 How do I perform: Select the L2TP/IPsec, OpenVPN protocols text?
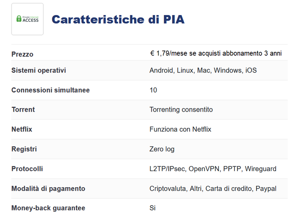tap(185, 169)
